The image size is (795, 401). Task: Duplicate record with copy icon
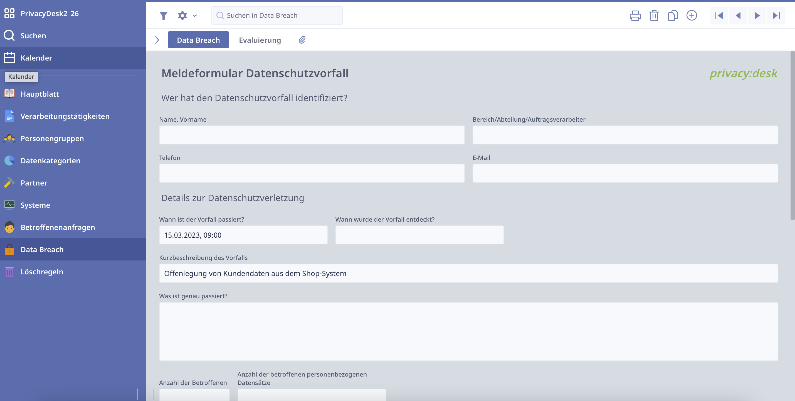(x=673, y=16)
